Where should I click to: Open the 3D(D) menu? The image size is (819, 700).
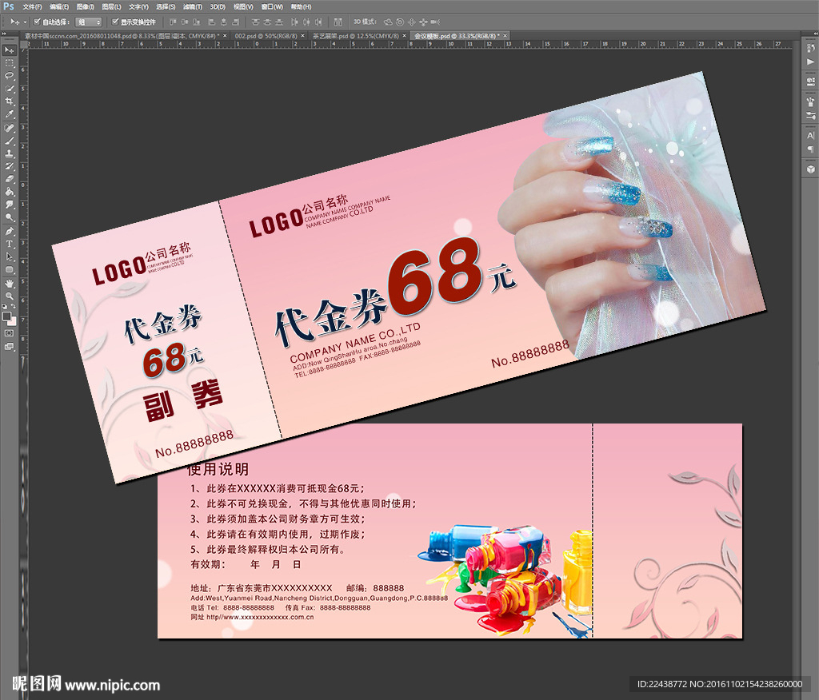point(218,6)
